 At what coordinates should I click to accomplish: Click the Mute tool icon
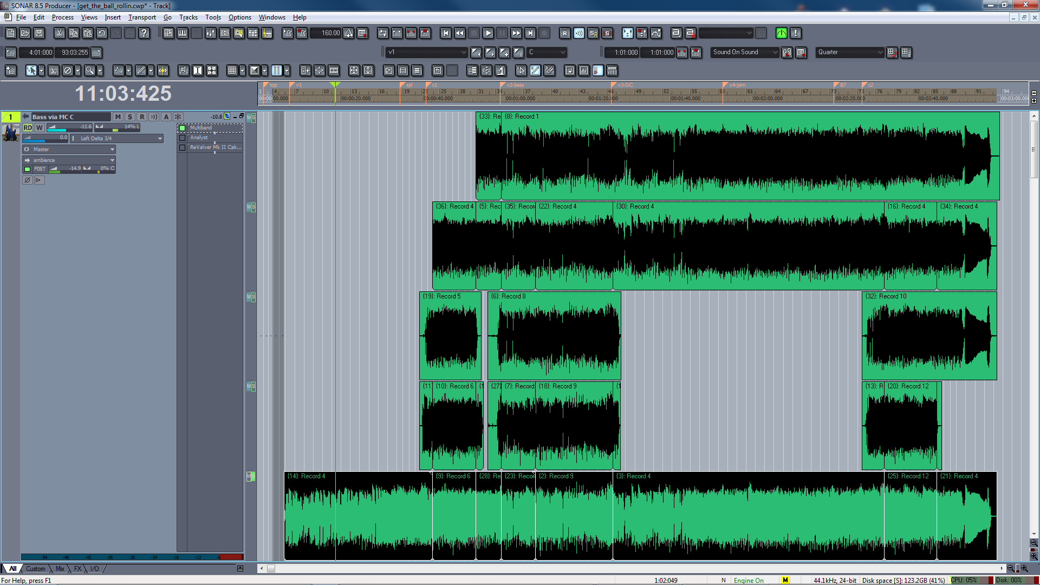(68, 70)
